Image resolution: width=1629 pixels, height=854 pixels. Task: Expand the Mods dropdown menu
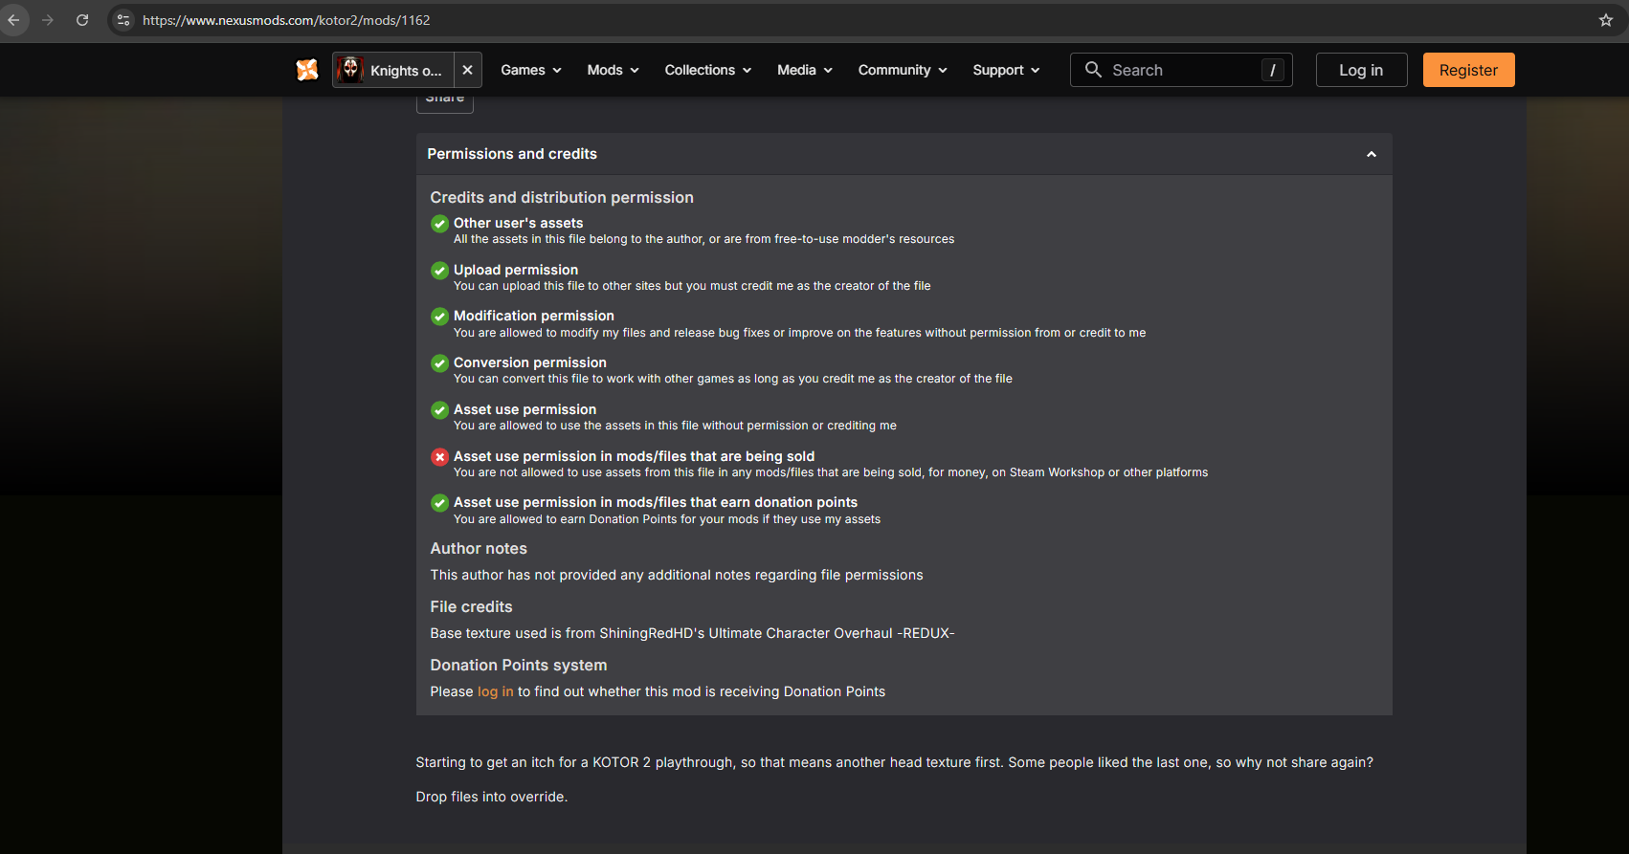(613, 70)
